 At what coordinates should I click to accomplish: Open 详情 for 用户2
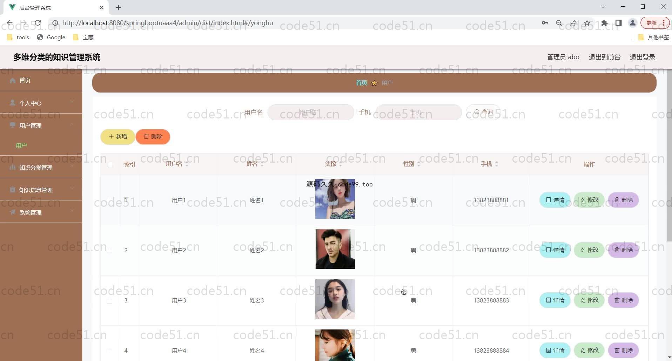click(x=555, y=250)
